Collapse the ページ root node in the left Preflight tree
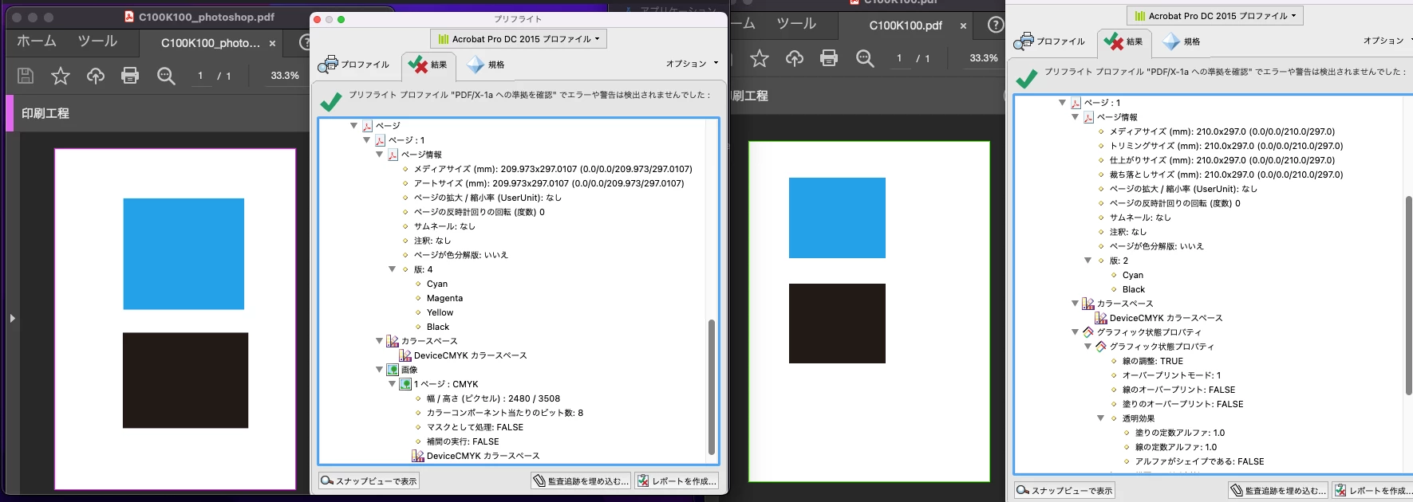 [x=353, y=126]
